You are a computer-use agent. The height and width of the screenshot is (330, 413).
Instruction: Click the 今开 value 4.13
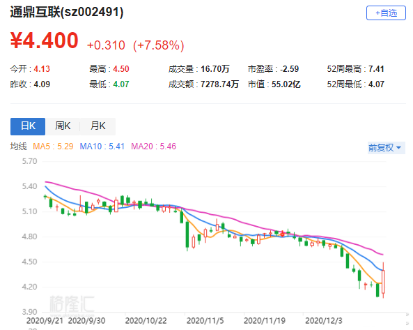point(42,69)
